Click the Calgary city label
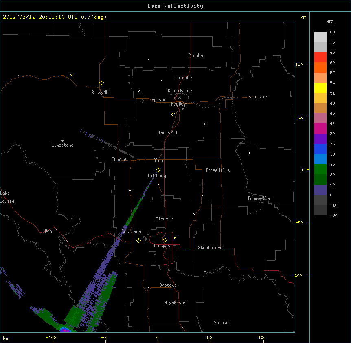This screenshot has width=351, height=343. (x=162, y=246)
